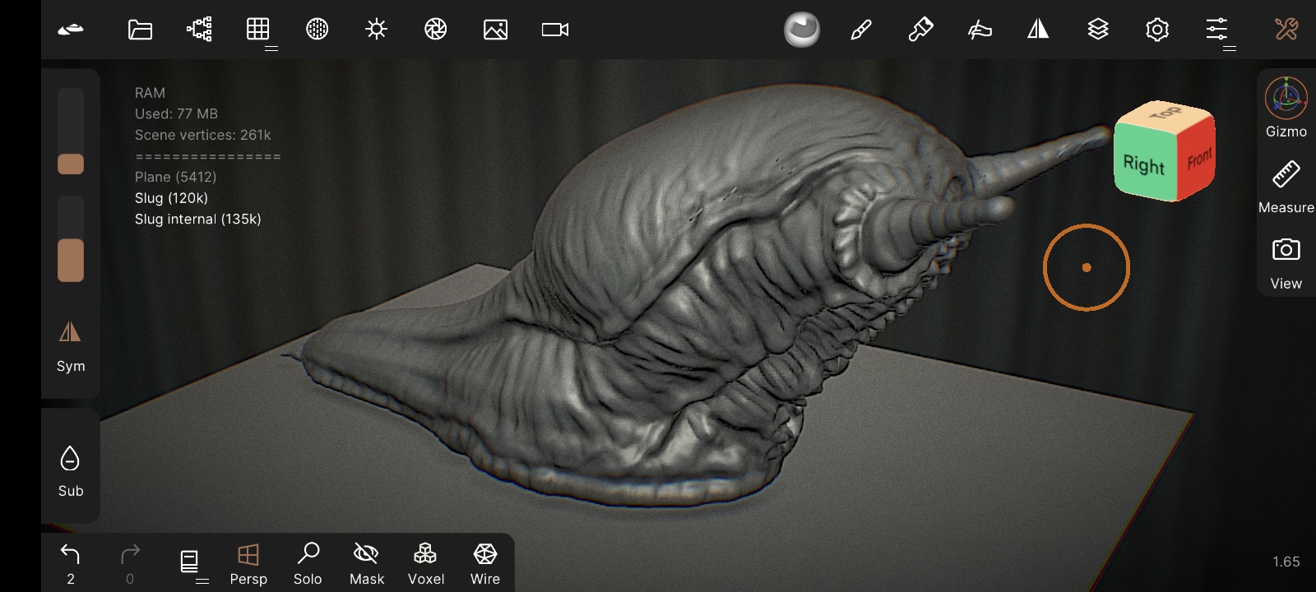Snap view with the Front cube face
The image size is (1316, 592).
point(1199,157)
